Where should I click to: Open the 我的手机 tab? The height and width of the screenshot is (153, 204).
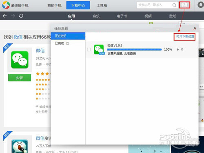tap(54, 5)
